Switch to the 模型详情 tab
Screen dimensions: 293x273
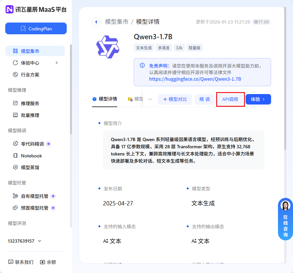[105, 99]
